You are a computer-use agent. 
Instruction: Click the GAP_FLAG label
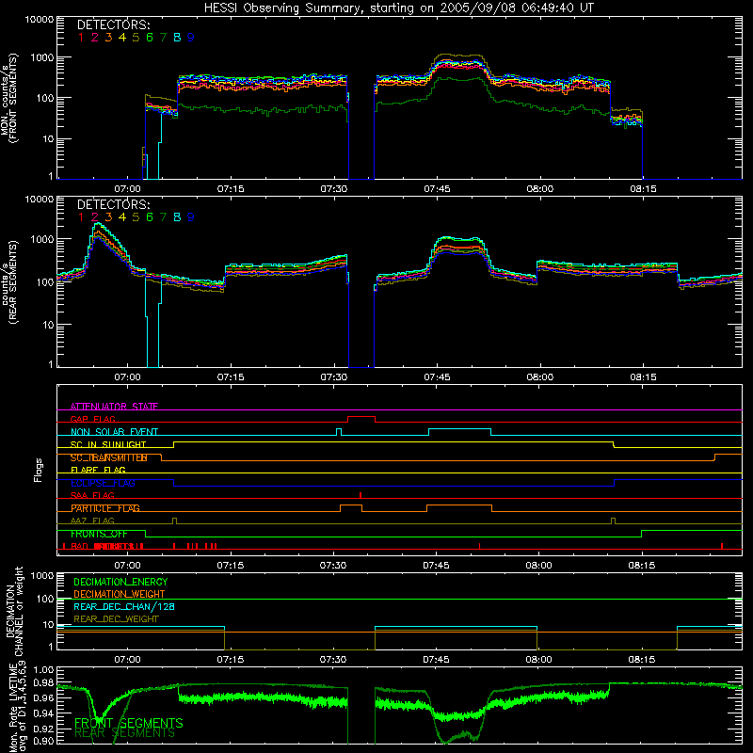coord(93,419)
